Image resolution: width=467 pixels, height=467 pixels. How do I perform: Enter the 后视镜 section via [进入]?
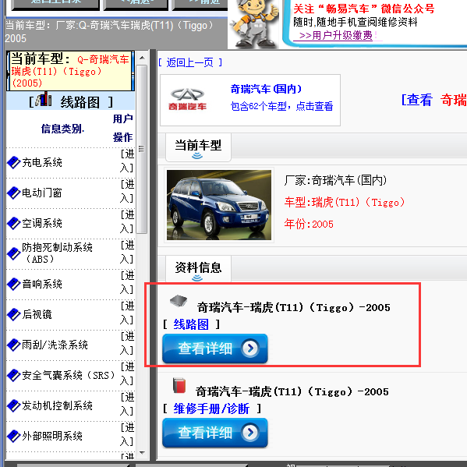[127, 313]
